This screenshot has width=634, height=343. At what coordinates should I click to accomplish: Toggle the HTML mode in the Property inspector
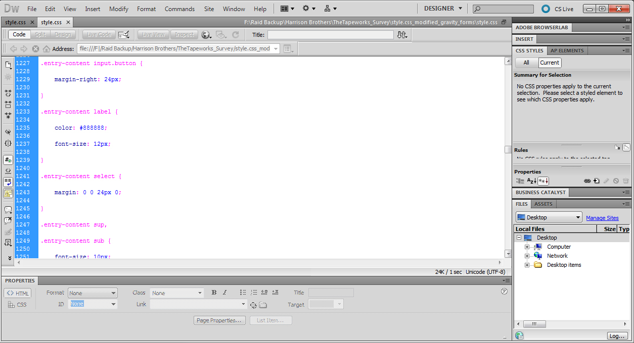coord(18,293)
